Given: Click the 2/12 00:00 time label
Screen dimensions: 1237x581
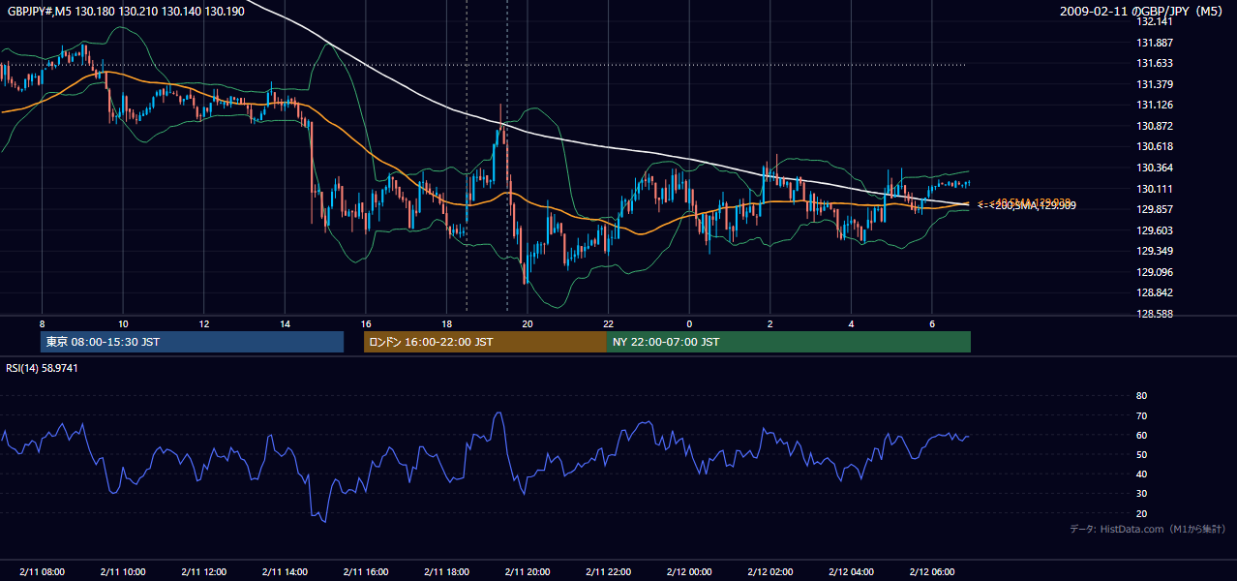Looking at the screenshot, I should (x=688, y=572).
